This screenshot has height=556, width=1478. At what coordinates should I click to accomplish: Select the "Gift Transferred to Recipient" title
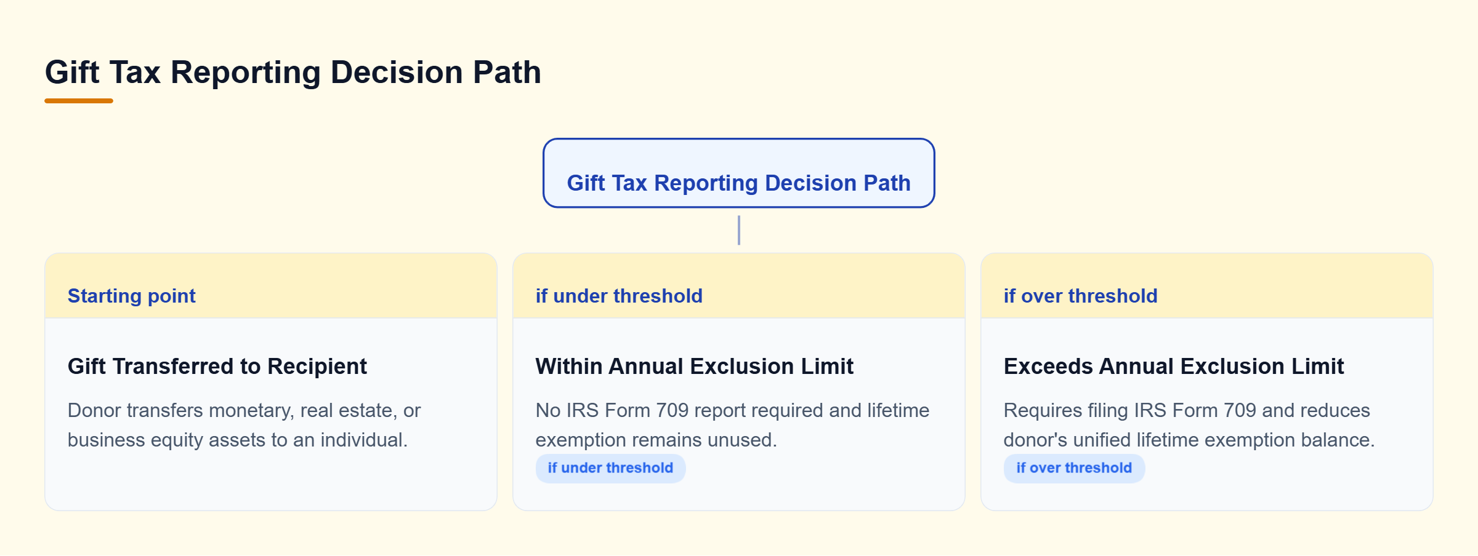click(217, 366)
